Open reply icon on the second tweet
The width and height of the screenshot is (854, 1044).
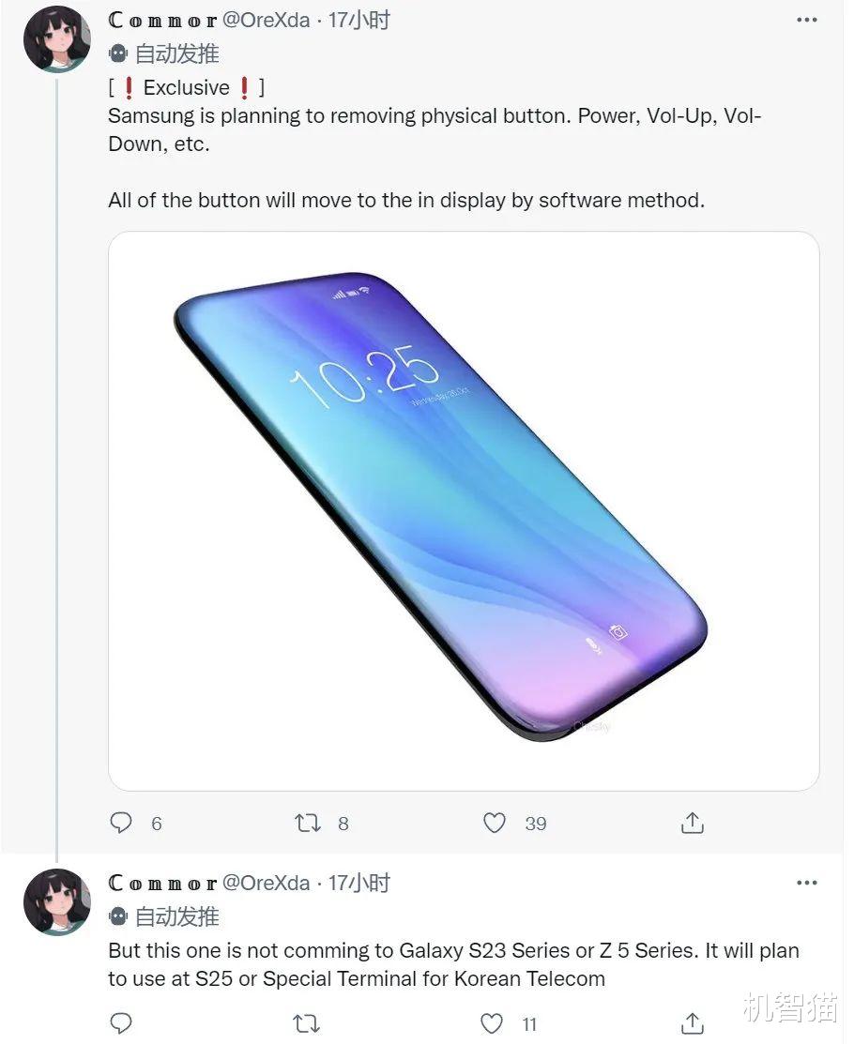[x=121, y=1023]
